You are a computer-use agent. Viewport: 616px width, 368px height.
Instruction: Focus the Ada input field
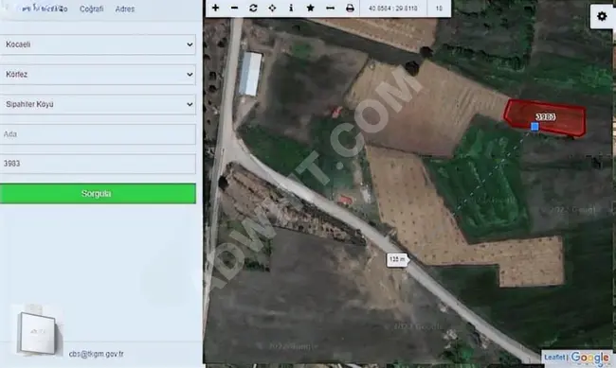click(x=98, y=134)
